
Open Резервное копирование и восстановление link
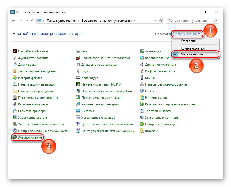(171, 104)
